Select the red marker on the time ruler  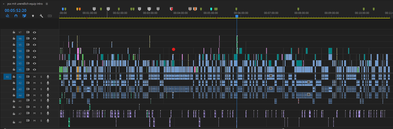(171, 9)
